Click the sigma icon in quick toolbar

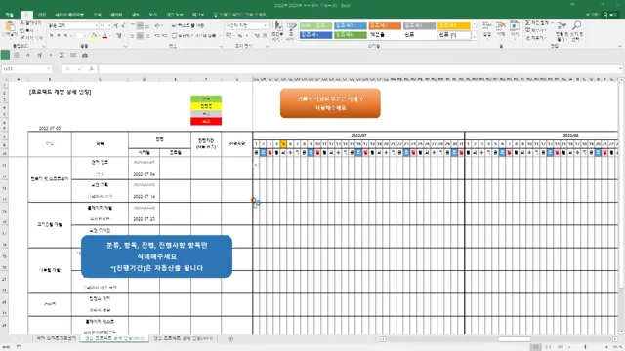[x=62, y=55]
